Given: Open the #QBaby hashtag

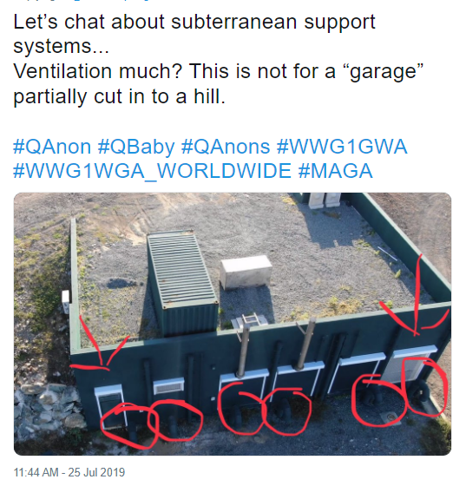Looking at the screenshot, I should (x=136, y=147).
